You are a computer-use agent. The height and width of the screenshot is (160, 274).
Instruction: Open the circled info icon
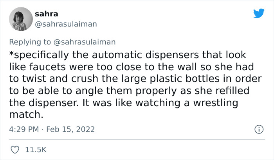(x=259, y=129)
